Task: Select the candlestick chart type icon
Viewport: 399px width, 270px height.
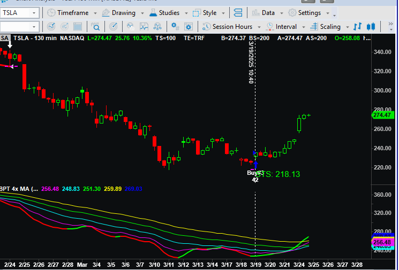Action: click(371, 26)
